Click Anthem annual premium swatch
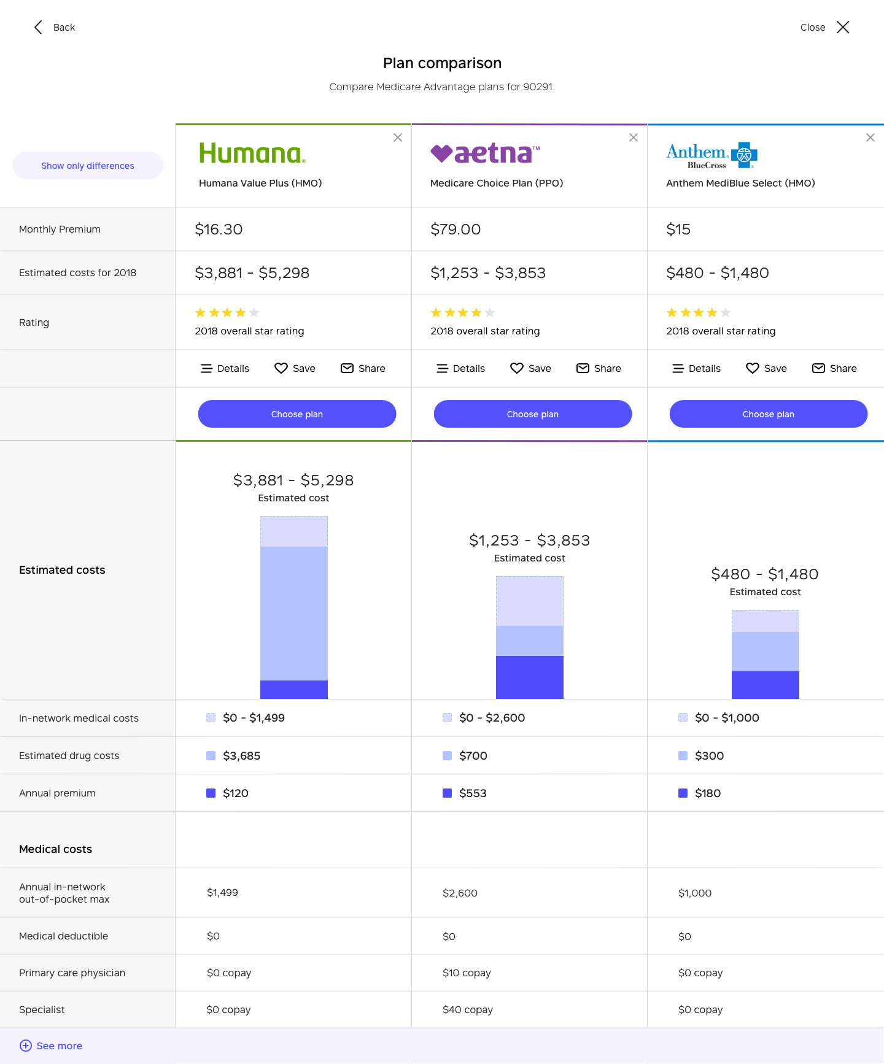The height and width of the screenshot is (1064, 884). point(683,793)
